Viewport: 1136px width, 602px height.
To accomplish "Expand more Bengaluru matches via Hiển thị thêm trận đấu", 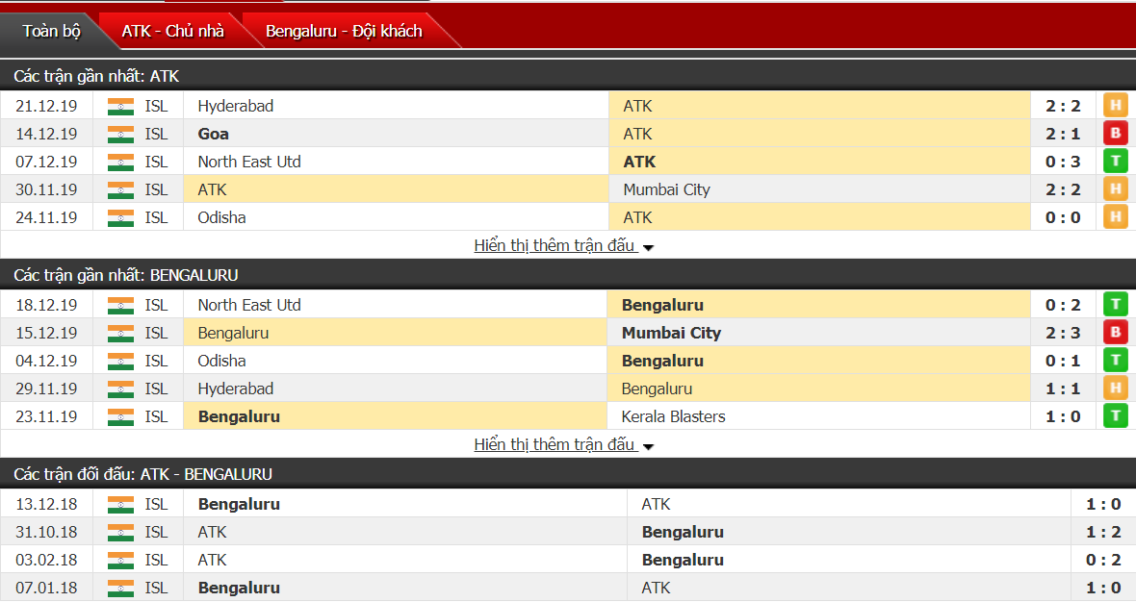I will click(x=563, y=444).
